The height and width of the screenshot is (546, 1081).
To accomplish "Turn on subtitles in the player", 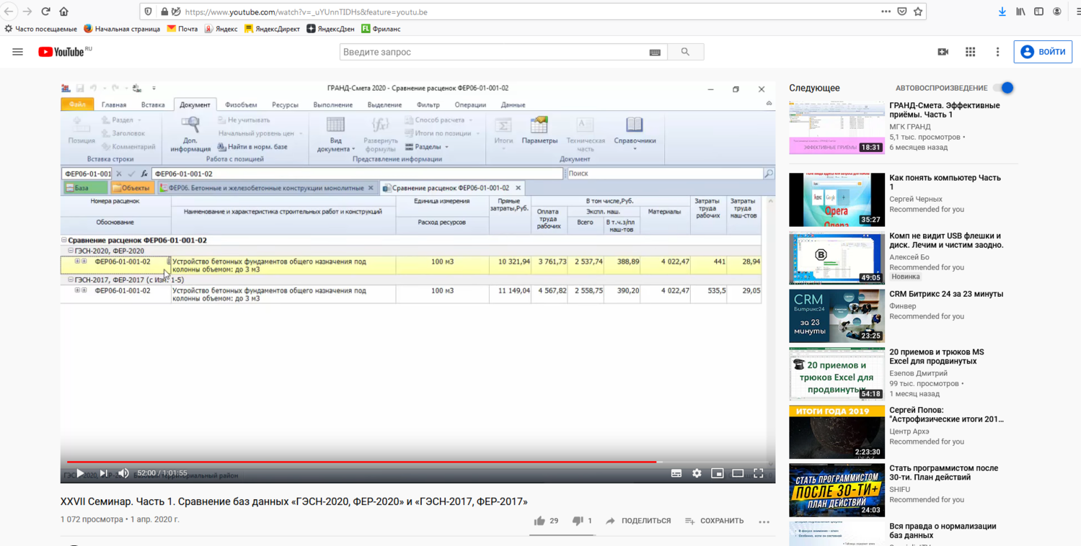I will 676,473.
